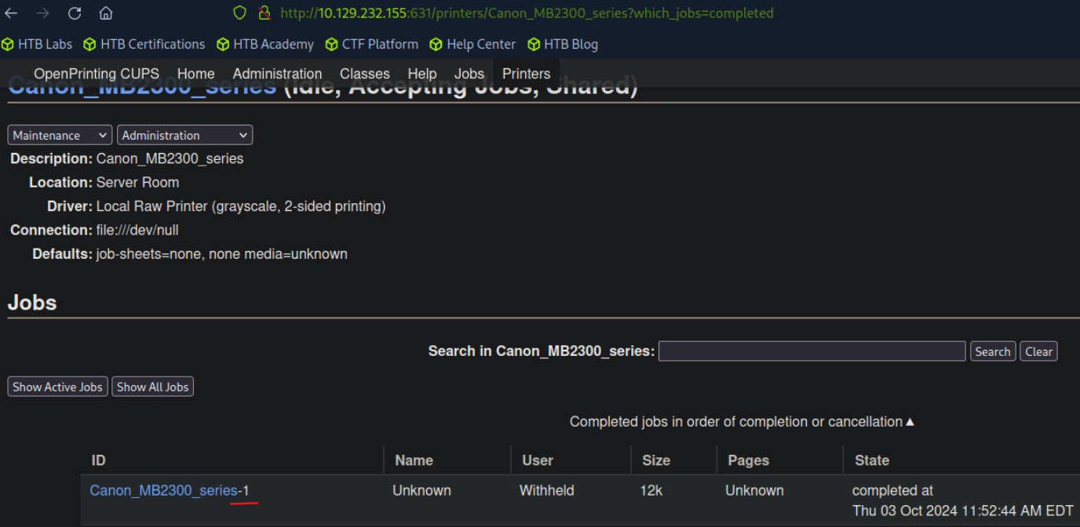Click the 'Server Room' location text

pos(137,183)
